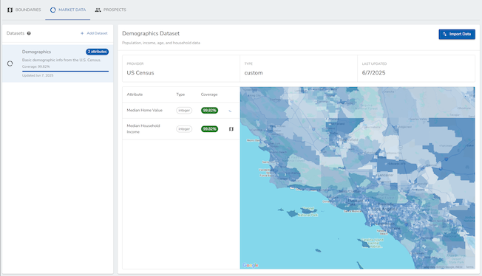Click the Coverage column header
The width and height of the screenshot is (482, 276).
(x=209, y=94)
